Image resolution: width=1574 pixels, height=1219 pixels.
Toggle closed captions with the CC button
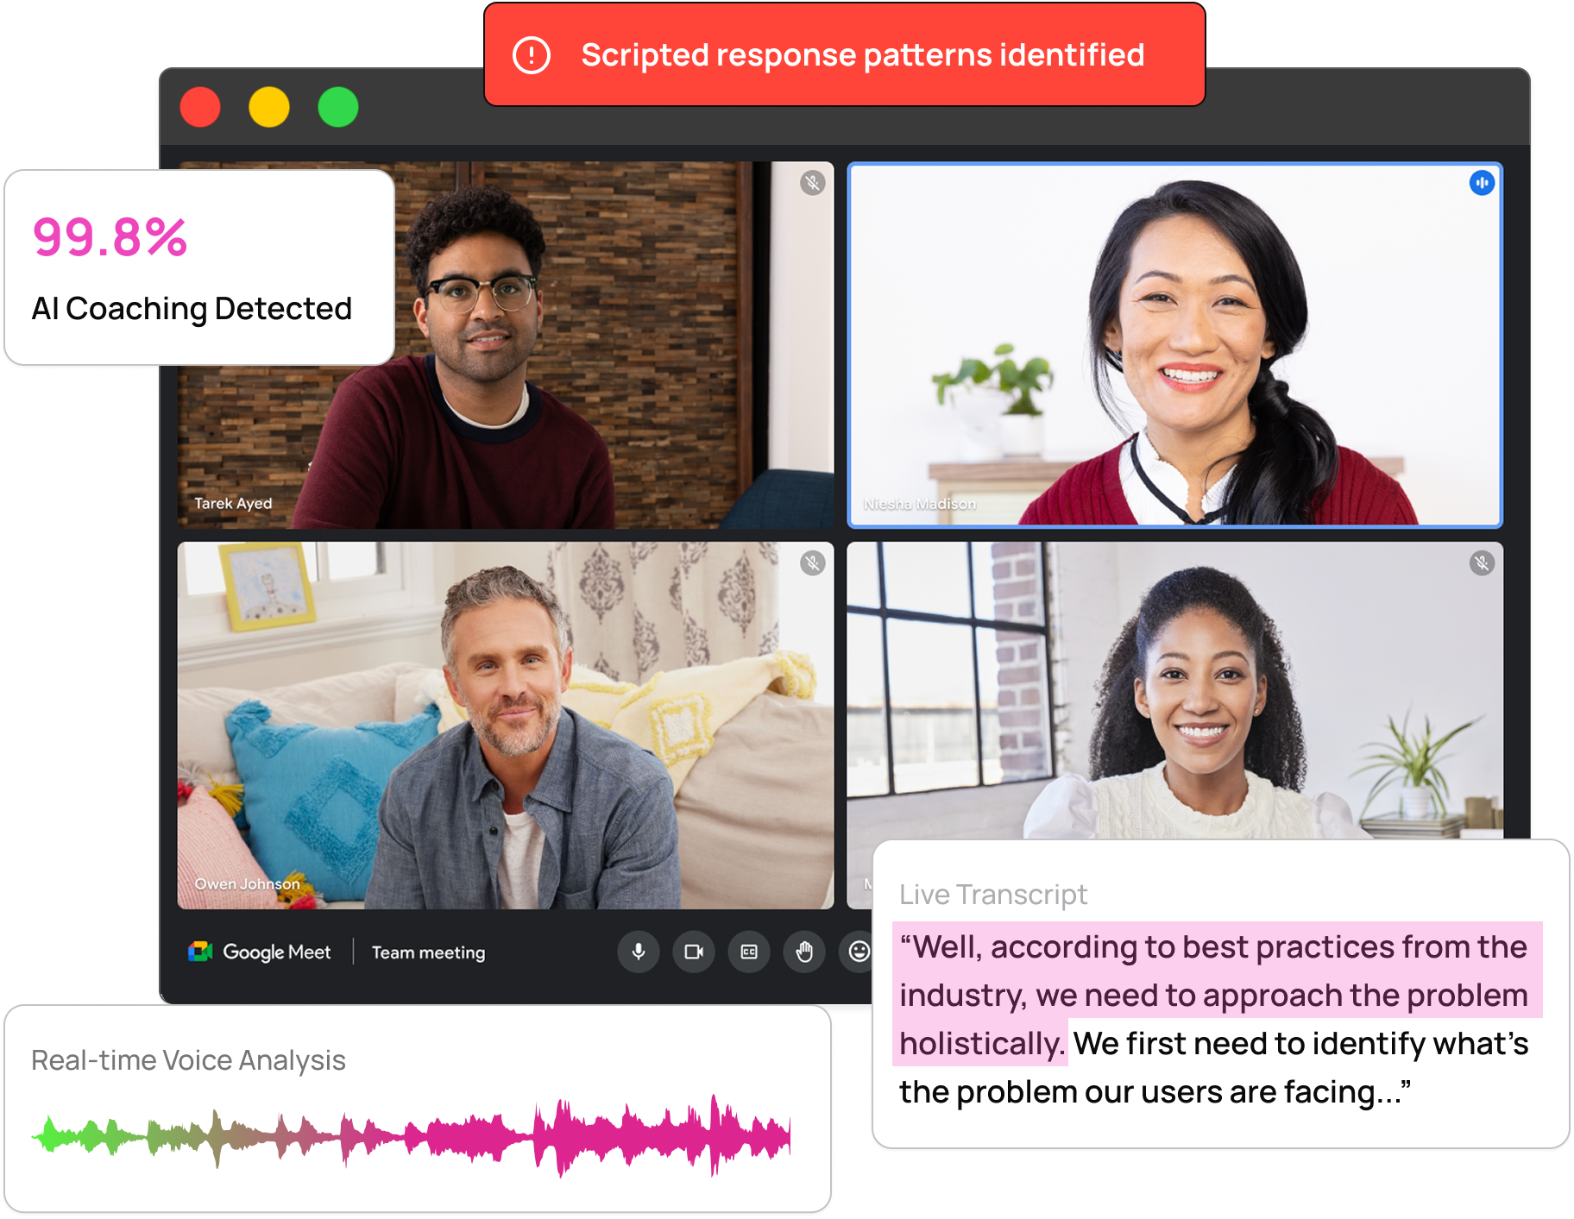pyautogui.click(x=749, y=952)
